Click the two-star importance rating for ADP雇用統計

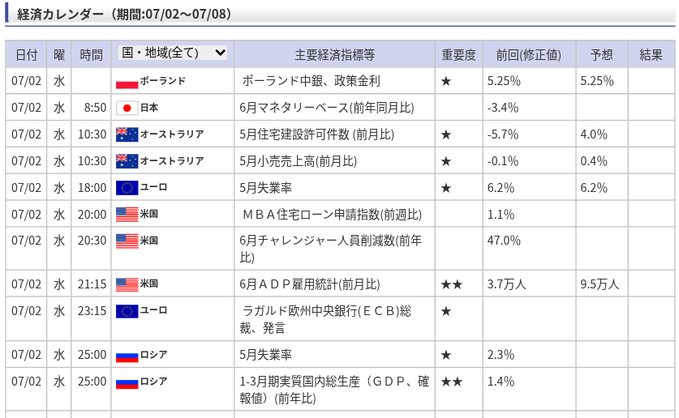[452, 284]
